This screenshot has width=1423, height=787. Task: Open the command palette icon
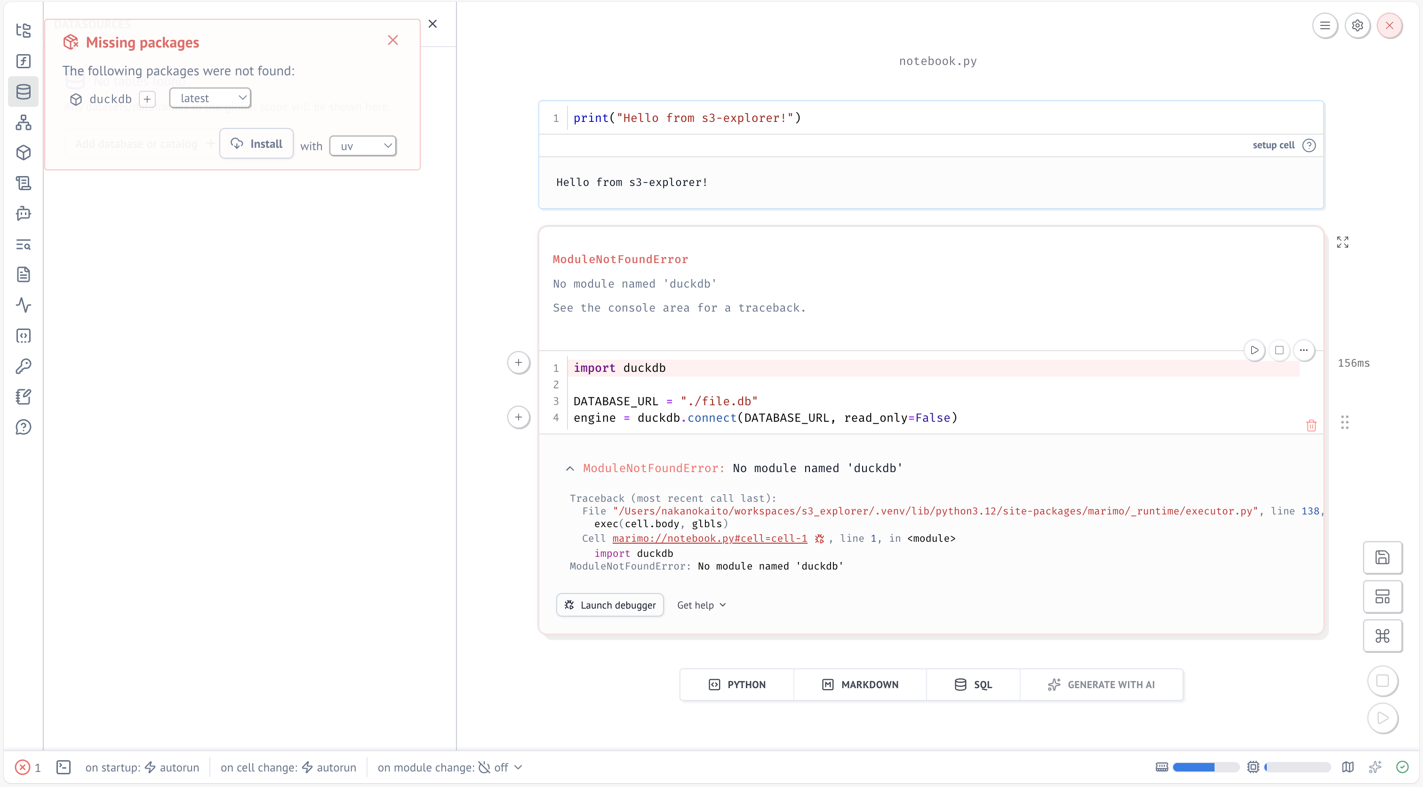coord(1382,636)
